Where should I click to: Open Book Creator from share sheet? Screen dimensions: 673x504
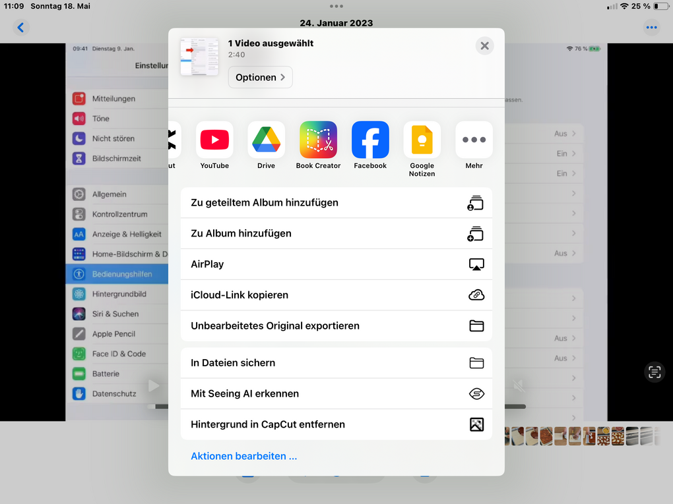(318, 140)
